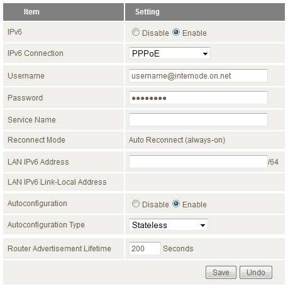Viewport: 288px width, 289px height.
Task: Click Router Advertisement Lifetime seconds field
Action: [x=145, y=248]
